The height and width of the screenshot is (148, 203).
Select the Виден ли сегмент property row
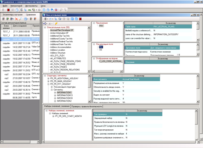[x=127, y=95]
